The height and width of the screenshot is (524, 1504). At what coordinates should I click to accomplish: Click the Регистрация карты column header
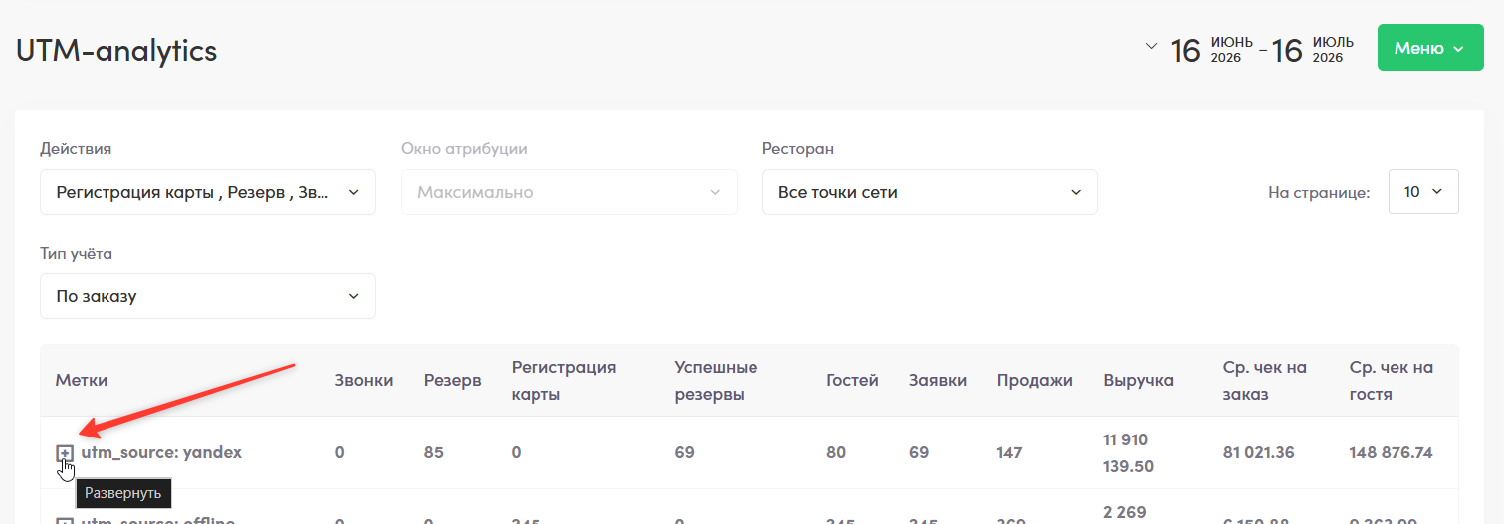click(x=563, y=381)
